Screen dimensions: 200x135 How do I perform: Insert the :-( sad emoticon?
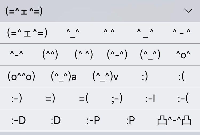(x=183, y=99)
